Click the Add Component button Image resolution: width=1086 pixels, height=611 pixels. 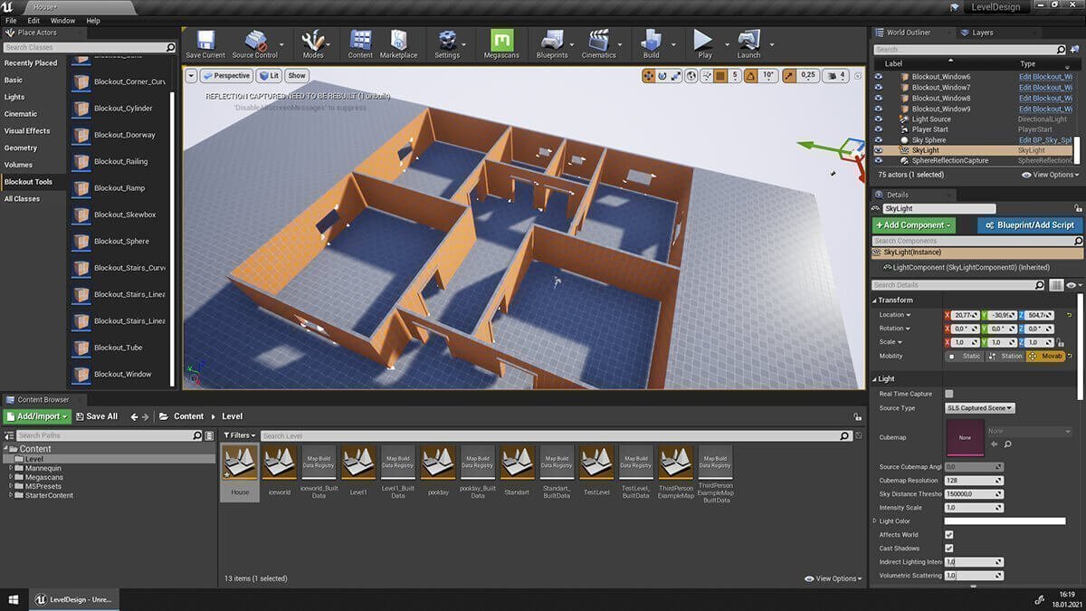click(913, 225)
